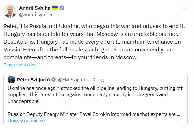The height and width of the screenshot is (132, 193).
Task: Click Andrii Sybiha's profile avatar
Action: coord(10,11)
